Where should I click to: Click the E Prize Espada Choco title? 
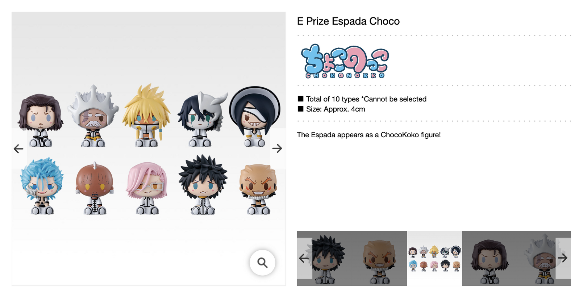pyautogui.click(x=348, y=21)
